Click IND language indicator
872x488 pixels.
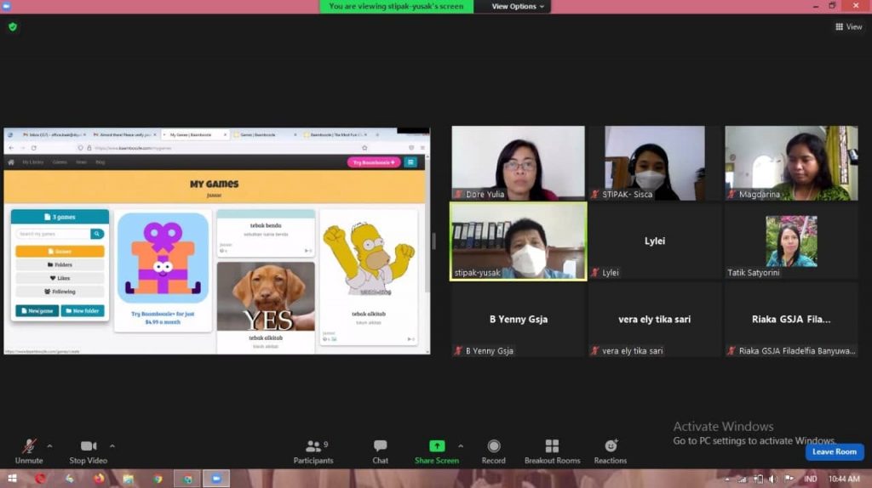(x=811, y=479)
